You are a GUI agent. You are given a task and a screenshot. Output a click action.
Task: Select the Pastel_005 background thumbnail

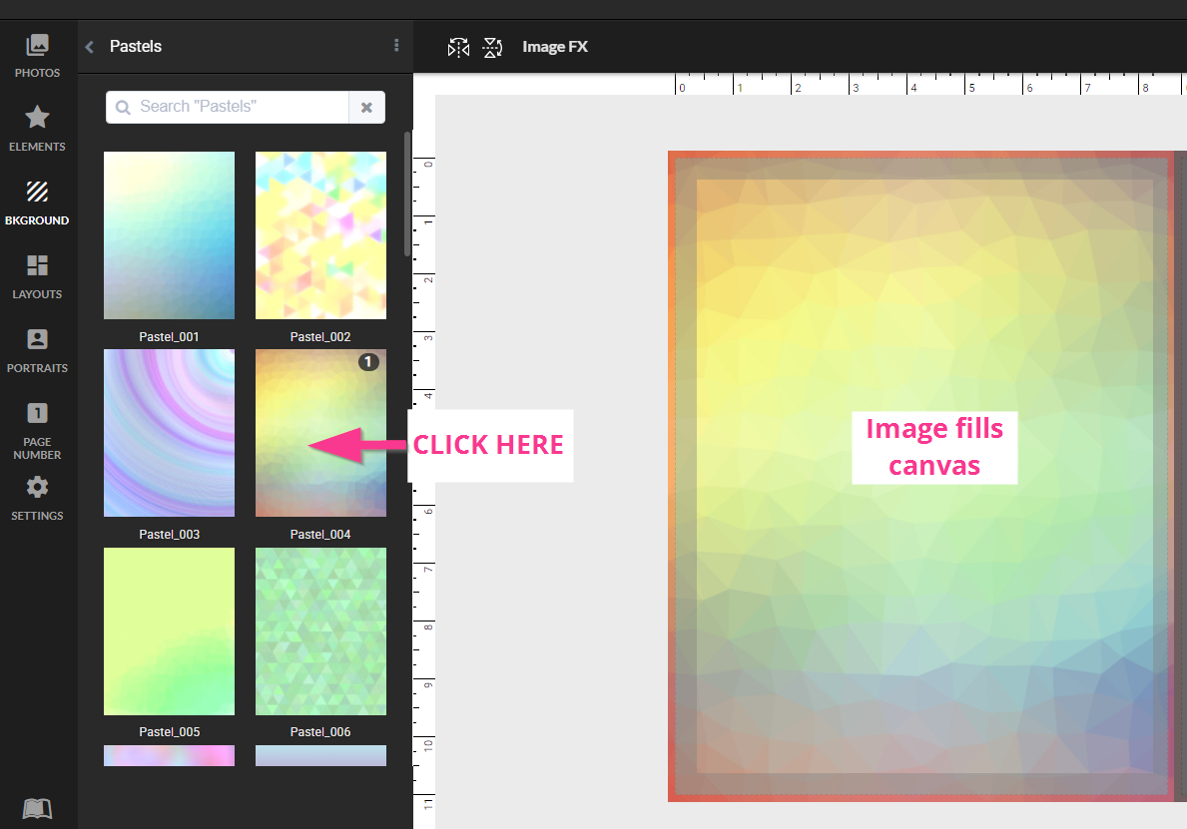pyautogui.click(x=169, y=630)
